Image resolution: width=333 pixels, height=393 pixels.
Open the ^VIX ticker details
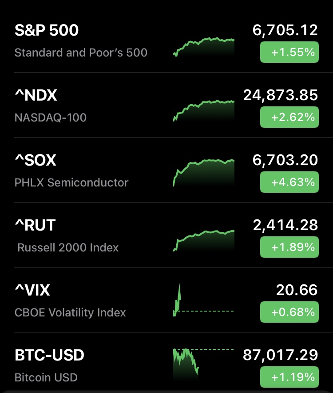click(32, 290)
